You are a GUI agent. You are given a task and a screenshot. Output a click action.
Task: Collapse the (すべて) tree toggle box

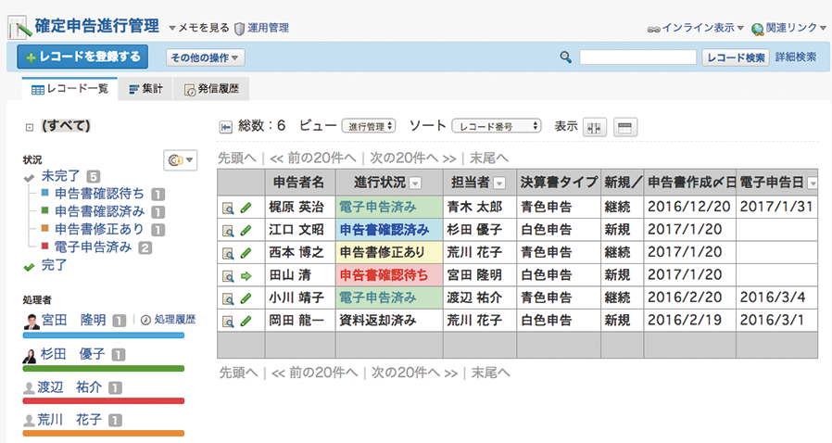tap(30, 127)
